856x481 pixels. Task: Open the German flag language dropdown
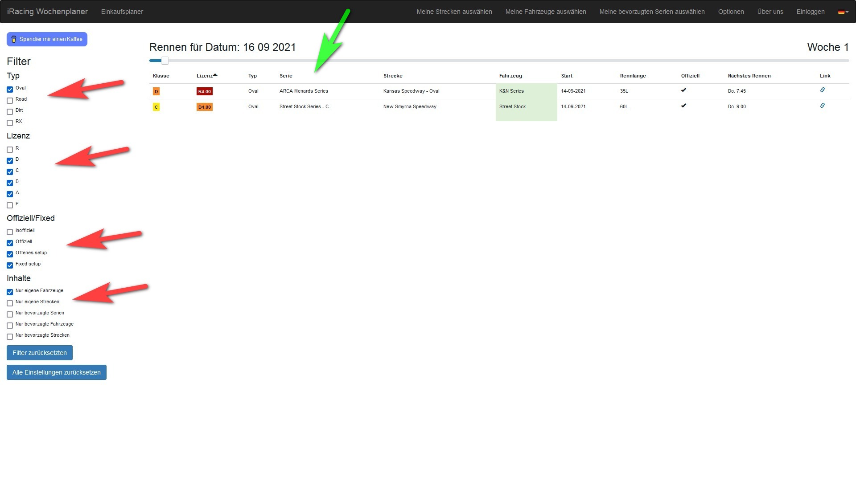tap(843, 12)
